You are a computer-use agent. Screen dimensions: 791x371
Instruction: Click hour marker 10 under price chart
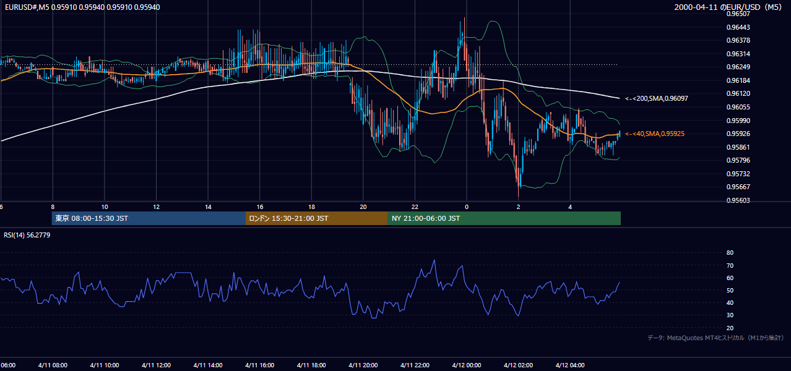[105, 207]
